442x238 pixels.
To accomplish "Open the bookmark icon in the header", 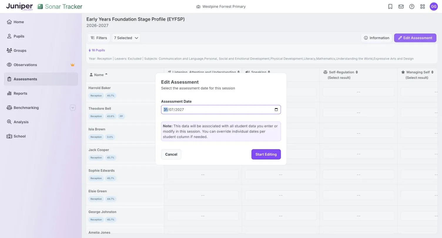I will coord(390,6).
